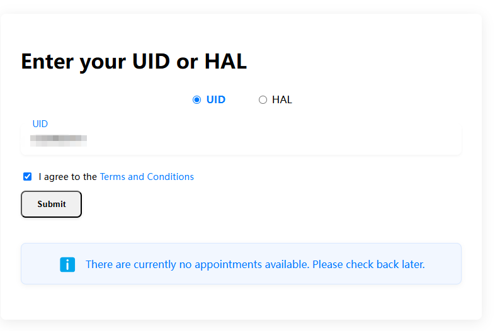Image resolution: width=495 pixels, height=331 pixels.
Task: Click the bold UID radio label text
Action: [x=215, y=99]
